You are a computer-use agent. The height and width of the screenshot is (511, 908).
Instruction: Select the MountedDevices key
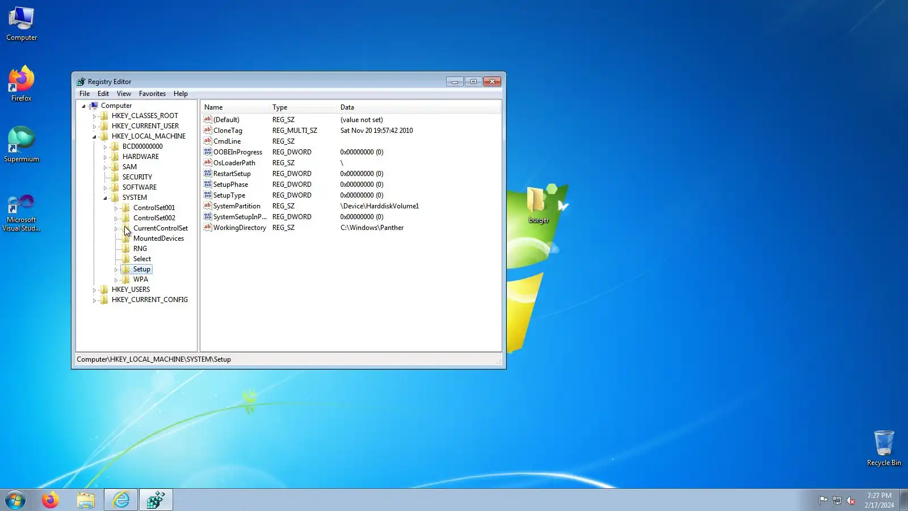click(x=158, y=238)
